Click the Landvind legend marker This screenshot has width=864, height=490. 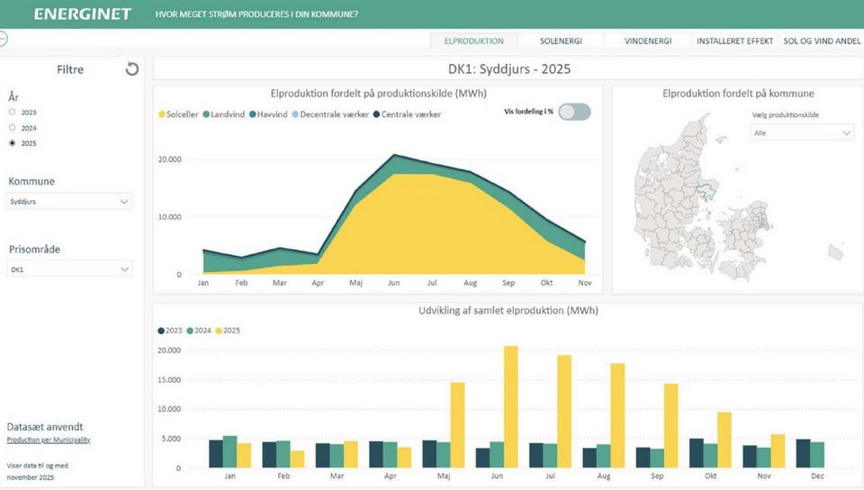(206, 114)
